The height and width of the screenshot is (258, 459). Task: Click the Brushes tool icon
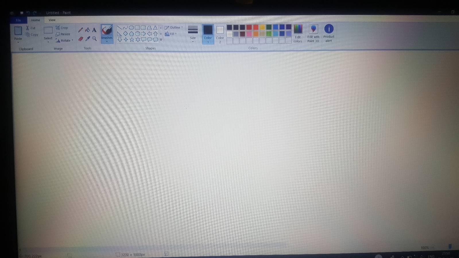point(107,30)
